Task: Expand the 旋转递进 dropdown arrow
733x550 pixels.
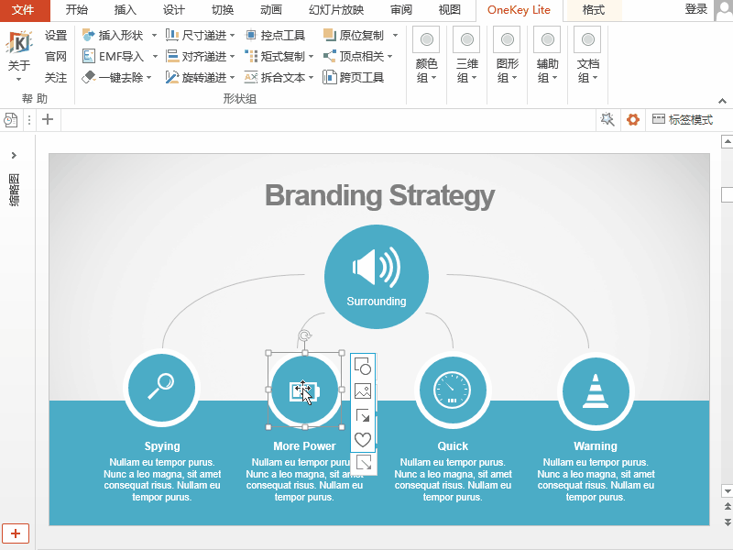Action: point(233,78)
